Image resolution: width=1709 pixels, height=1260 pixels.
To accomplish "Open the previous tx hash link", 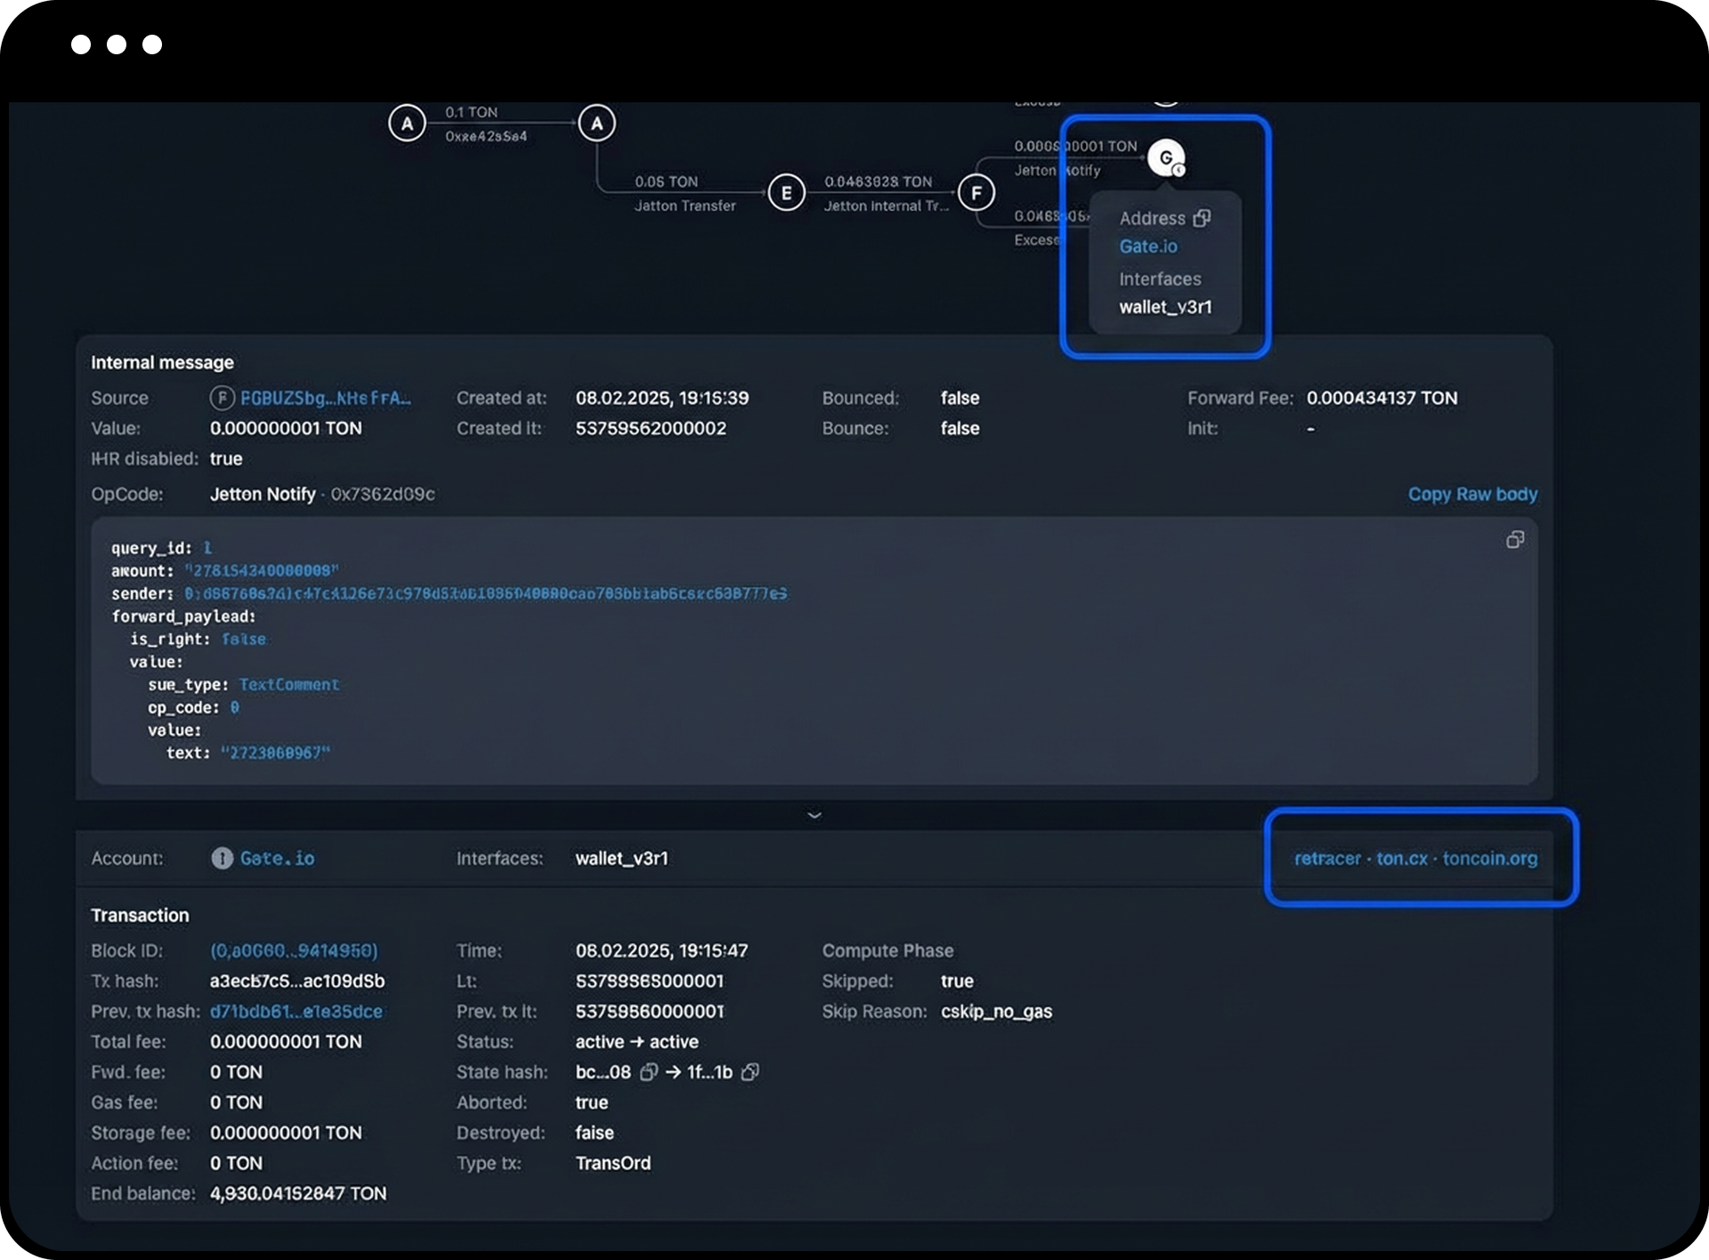I will [x=296, y=1012].
